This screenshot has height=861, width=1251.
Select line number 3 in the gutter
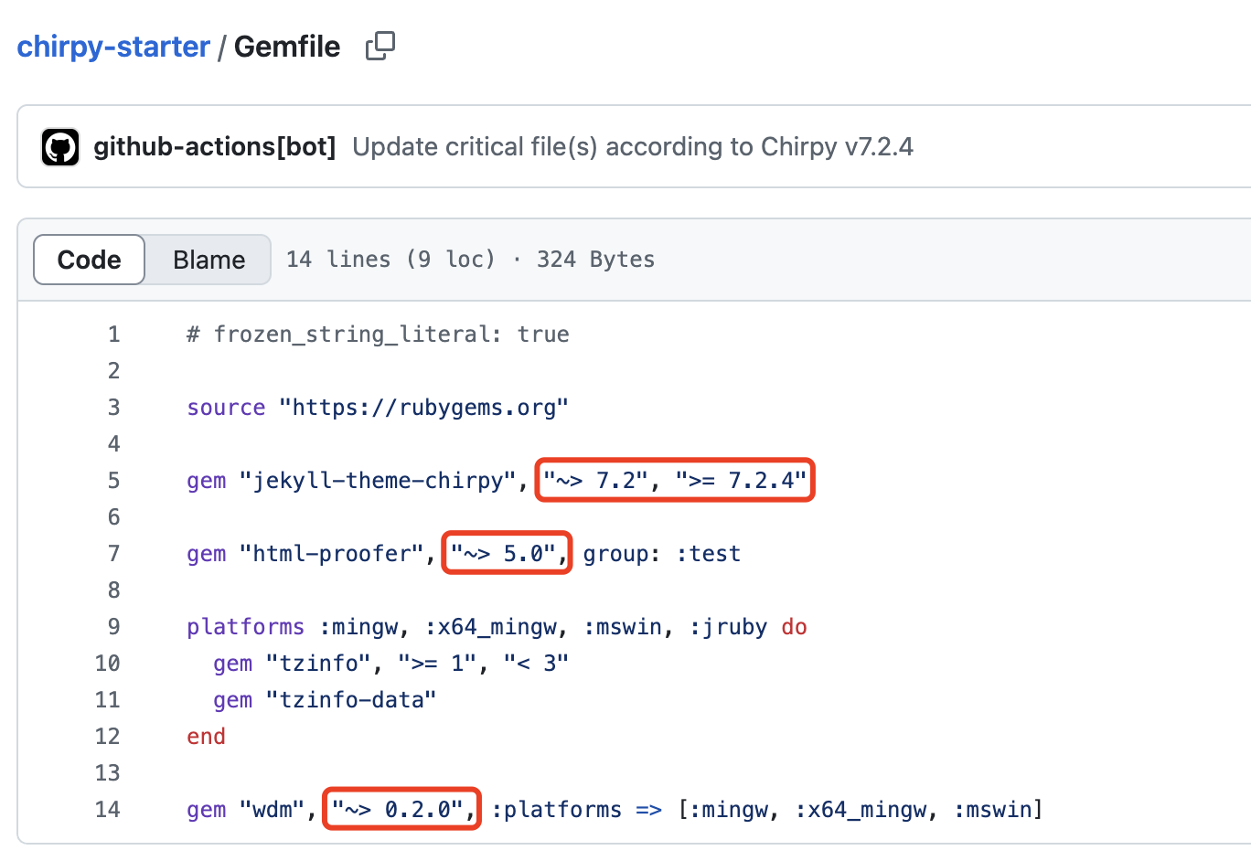(113, 408)
